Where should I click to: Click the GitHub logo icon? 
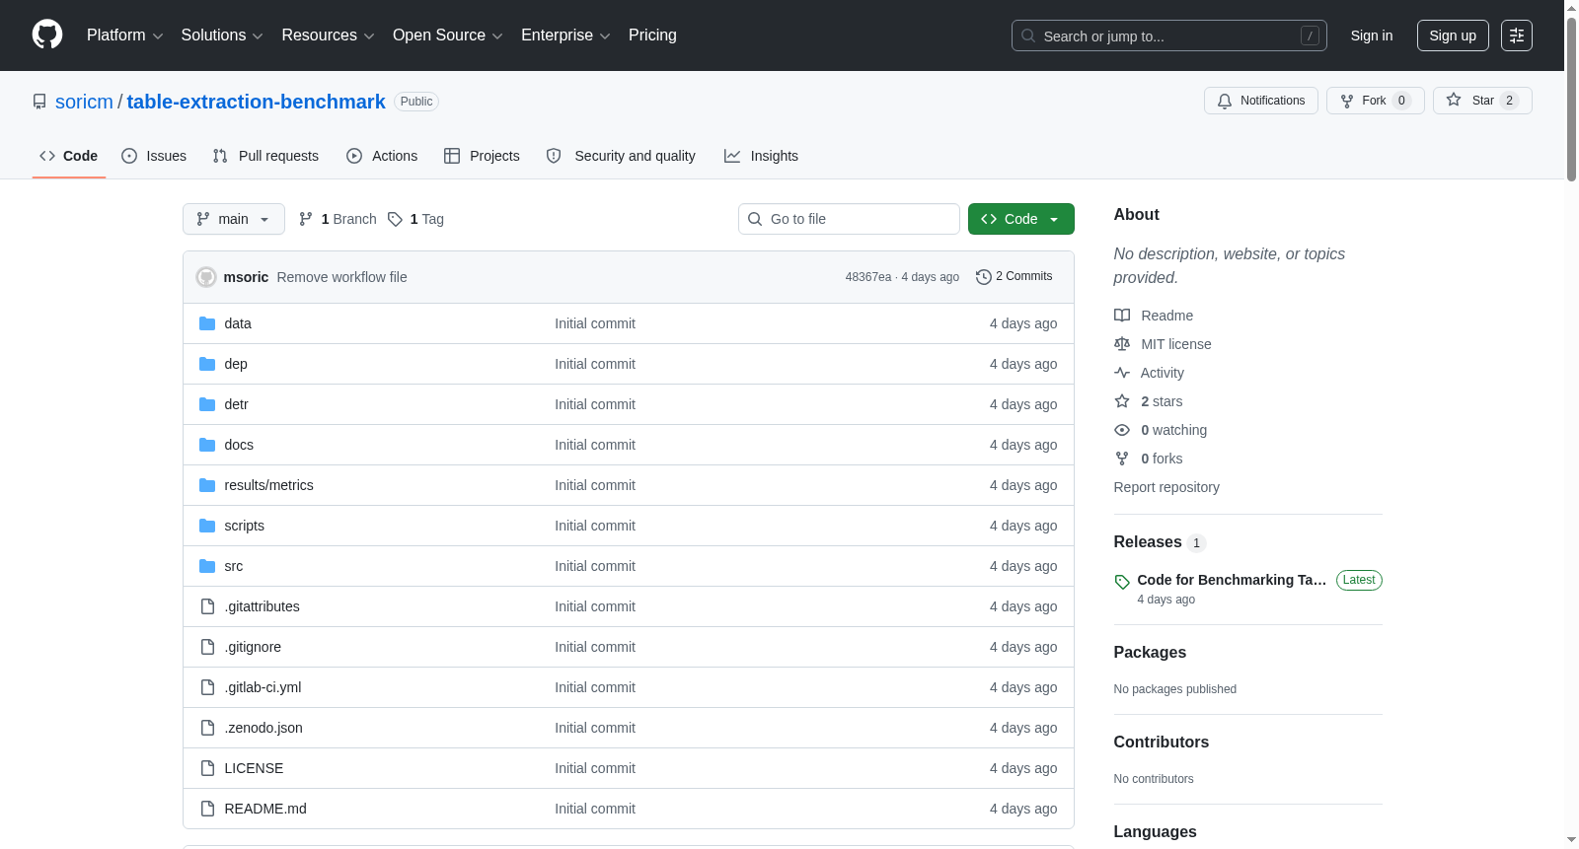coord(47,35)
